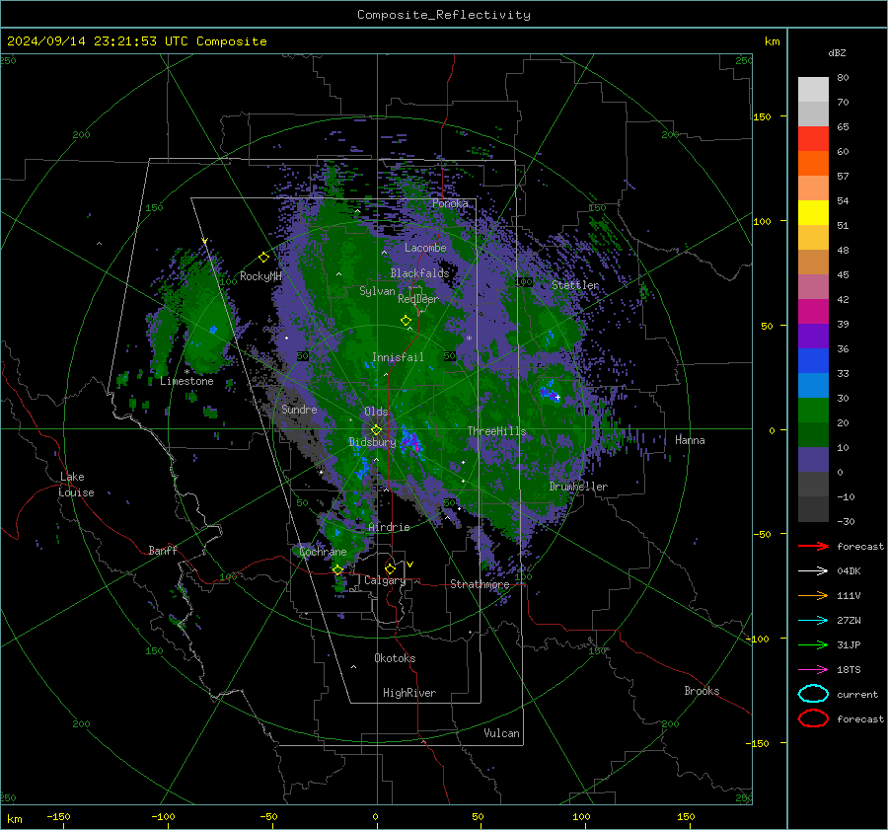The image size is (888, 830).
Task: Click the Drumheller label
Action: pos(578,487)
